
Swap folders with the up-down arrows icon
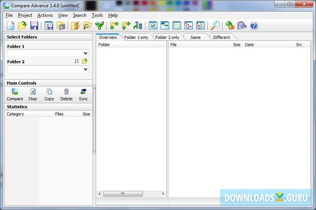(x=77, y=61)
